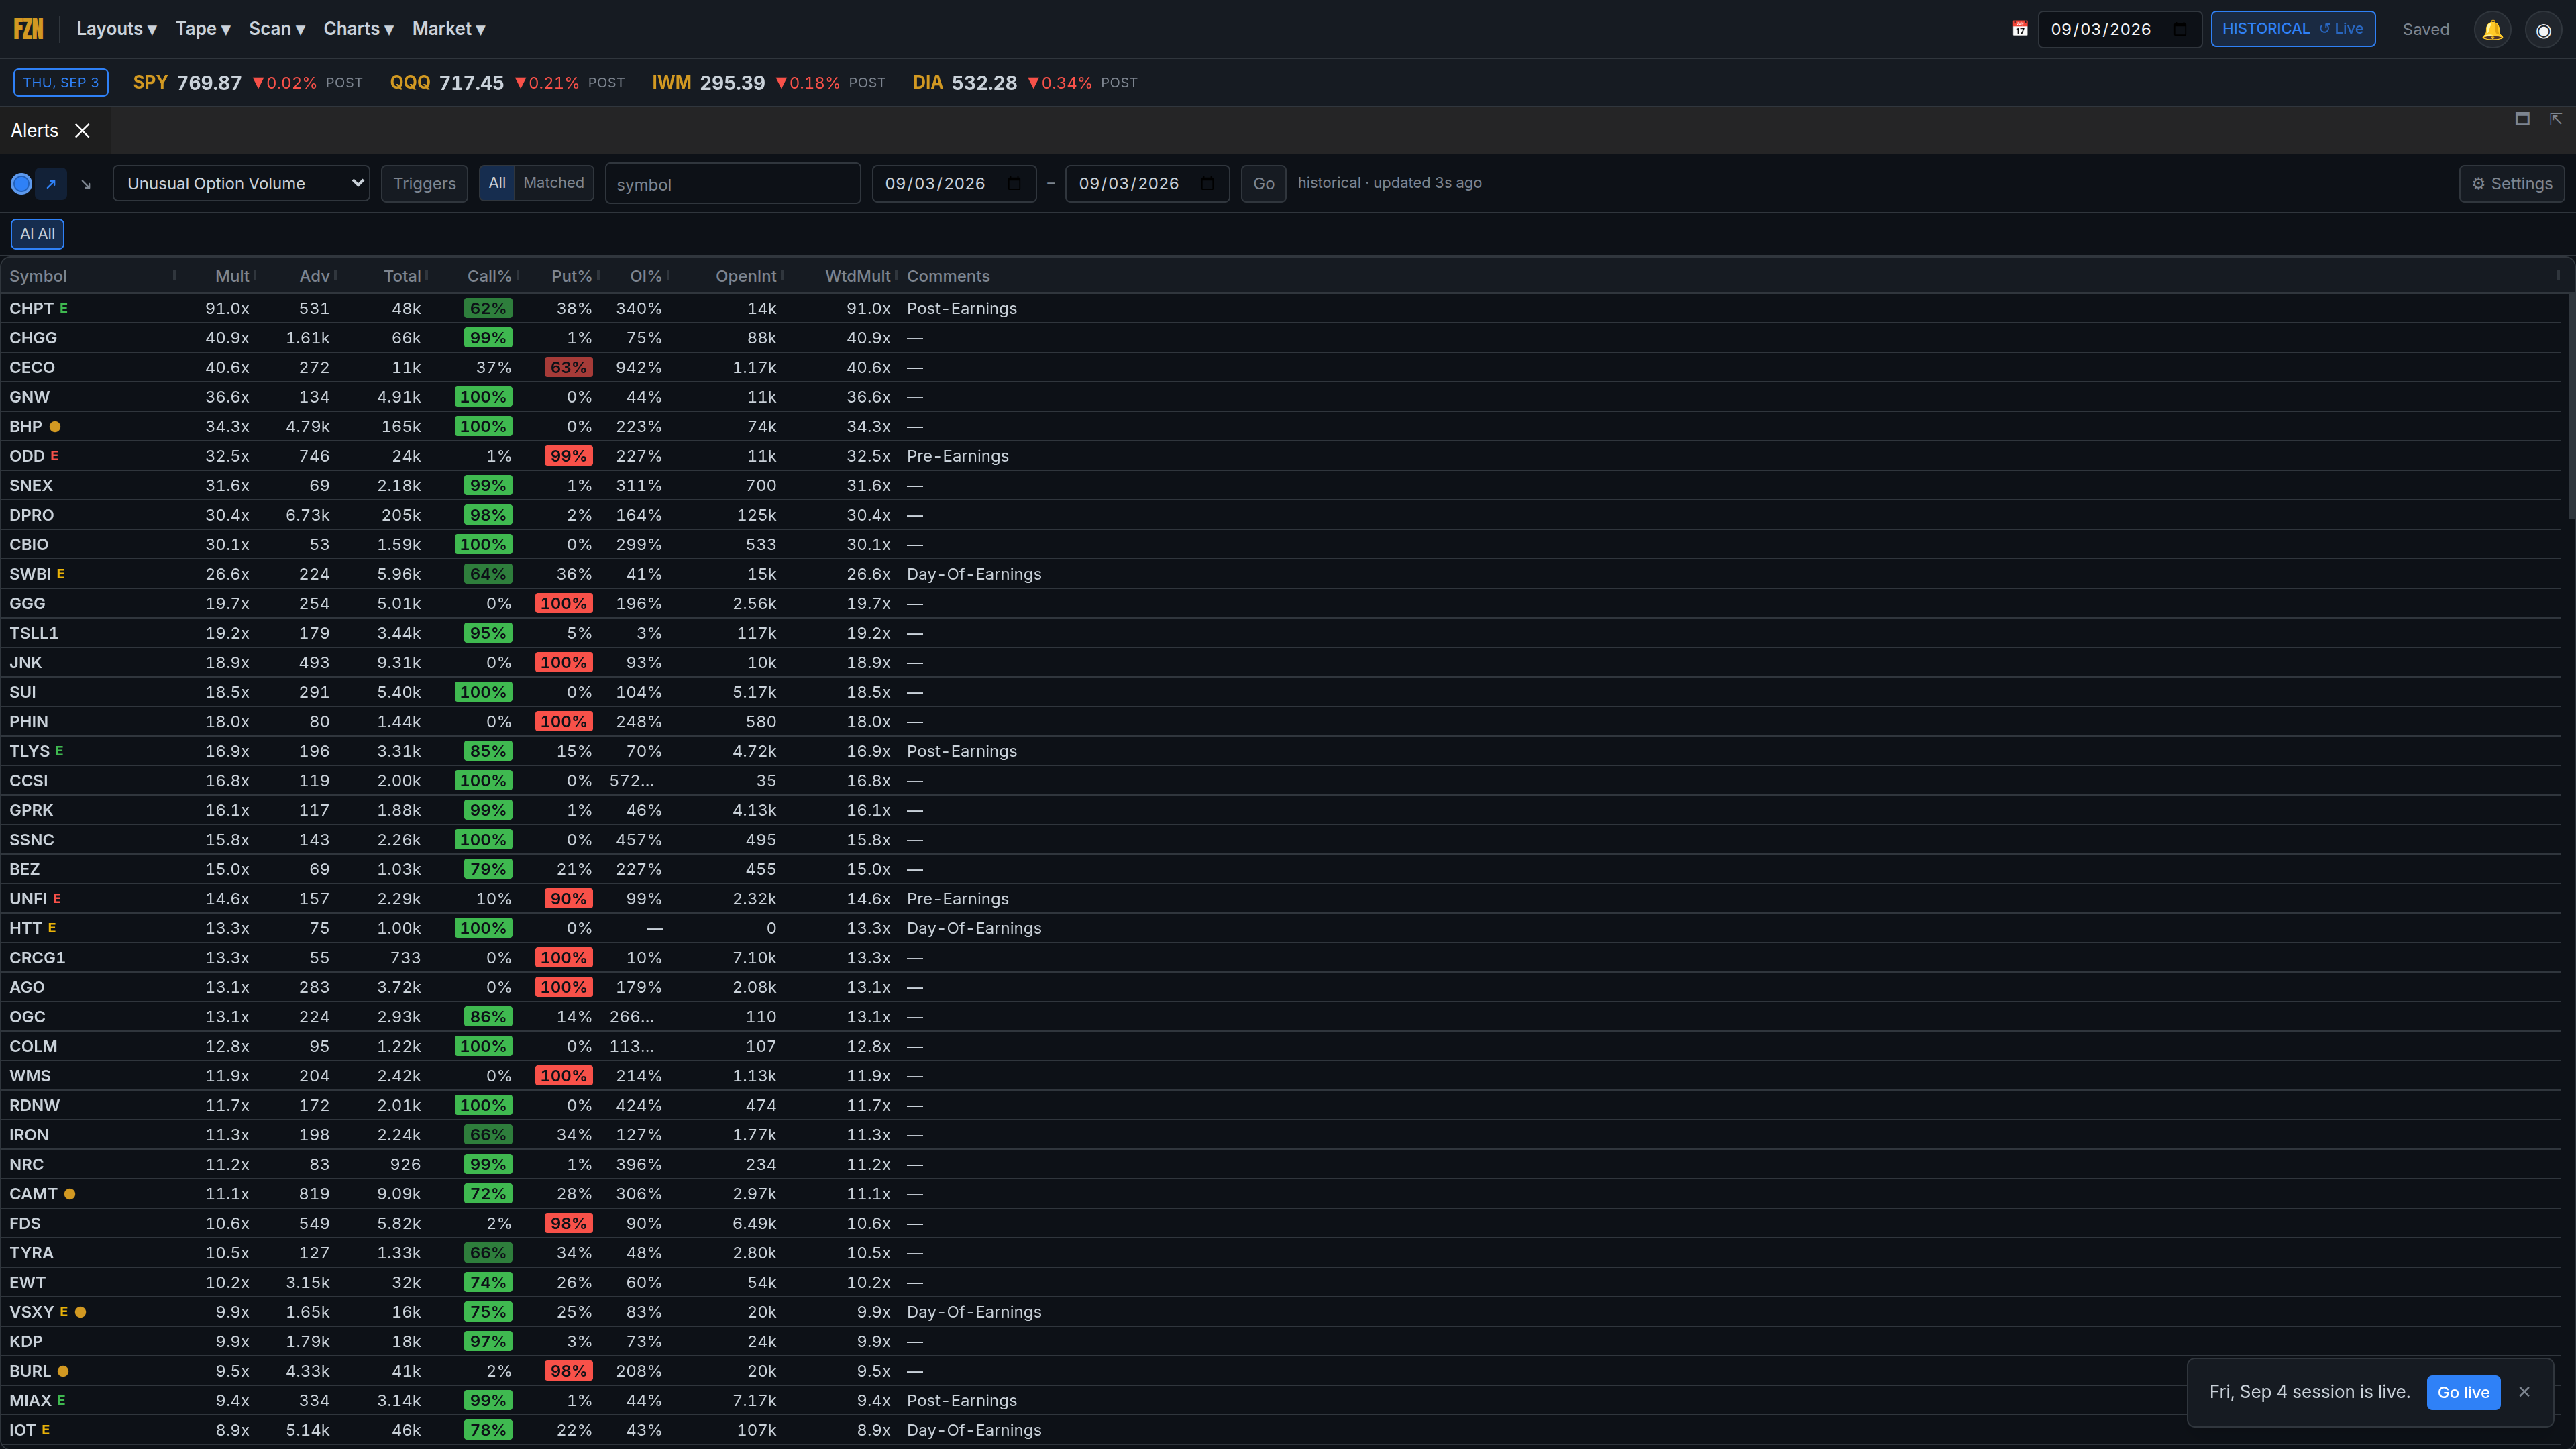Click the green 62% Call cell for CHPT
The image size is (2576, 1449).
click(488, 308)
